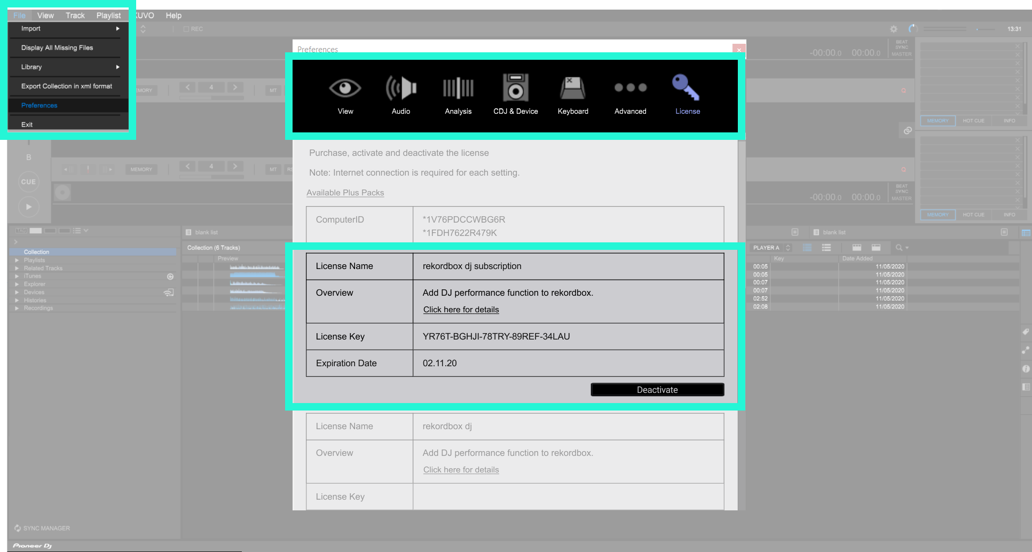Switch upper right panel to HOT CUE tab
The width and height of the screenshot is (1032, 552).
[x=973, y=121]
